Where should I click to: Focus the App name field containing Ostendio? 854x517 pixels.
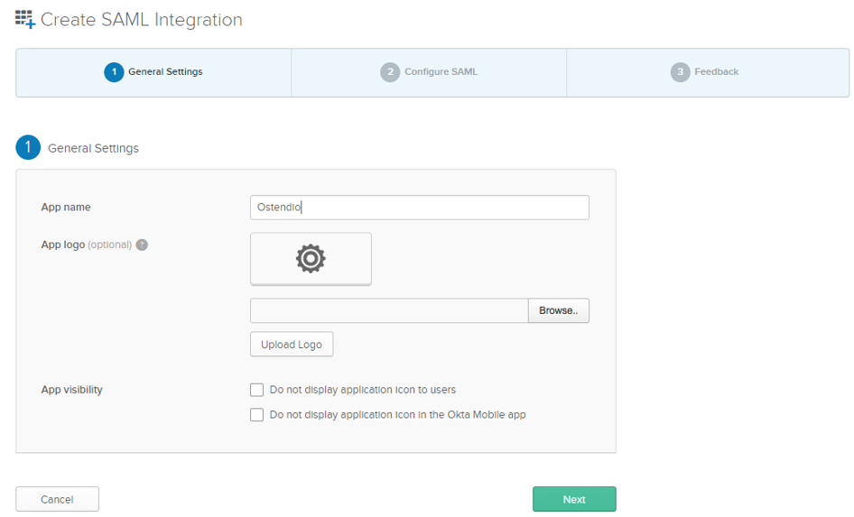click(x=420, y=208)
